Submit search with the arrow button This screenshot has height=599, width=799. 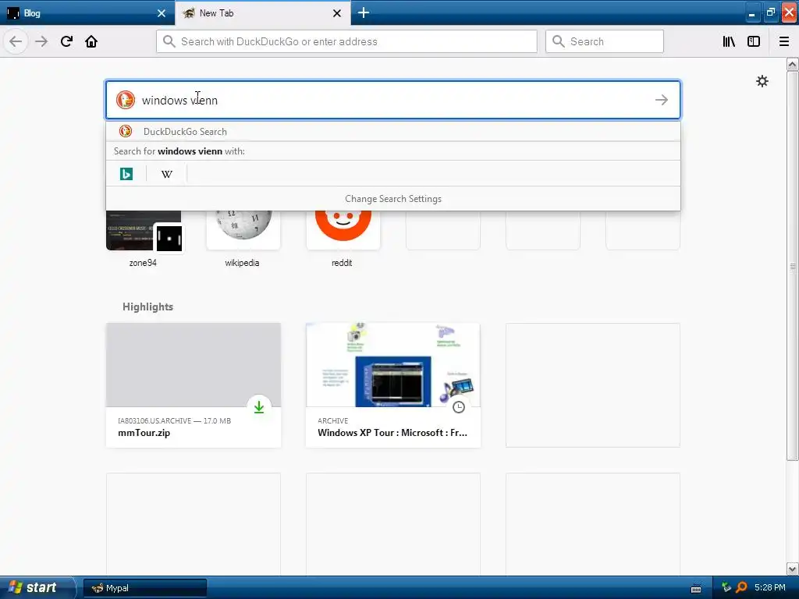662,100
